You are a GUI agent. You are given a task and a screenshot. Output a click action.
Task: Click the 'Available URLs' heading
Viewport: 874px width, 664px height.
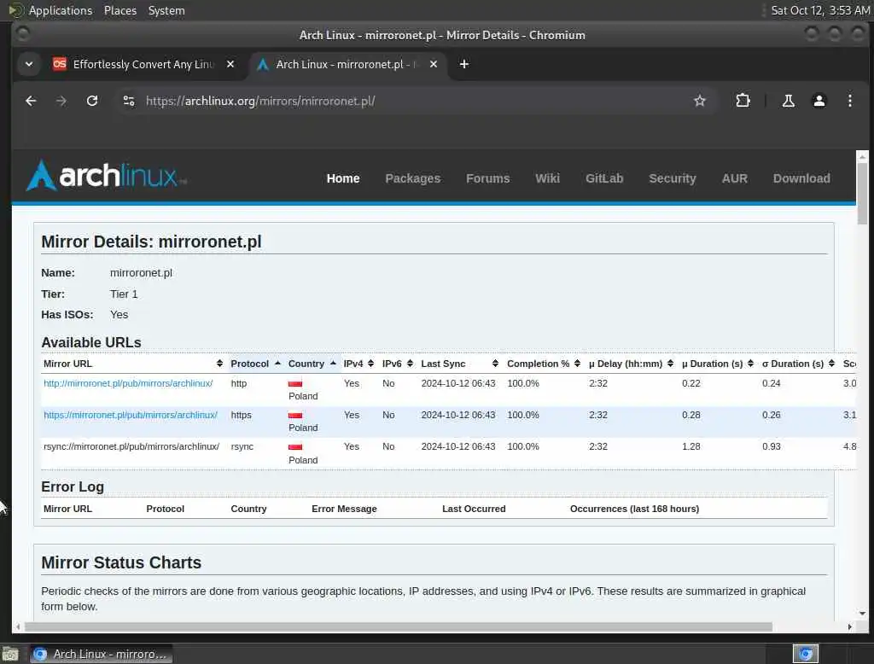pyautogui.click(x=91, y=342)
